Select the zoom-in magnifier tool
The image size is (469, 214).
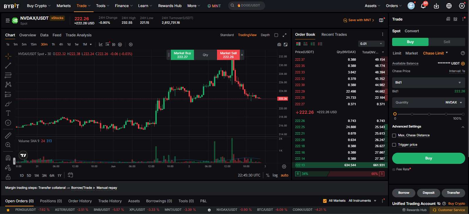pyautogui.click(x=8, y=145)
